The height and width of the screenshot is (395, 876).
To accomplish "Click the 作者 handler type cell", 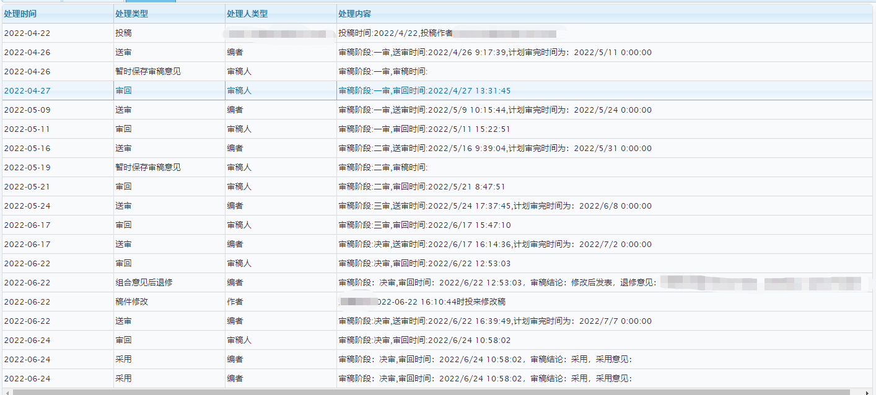I will pos(235,302).
